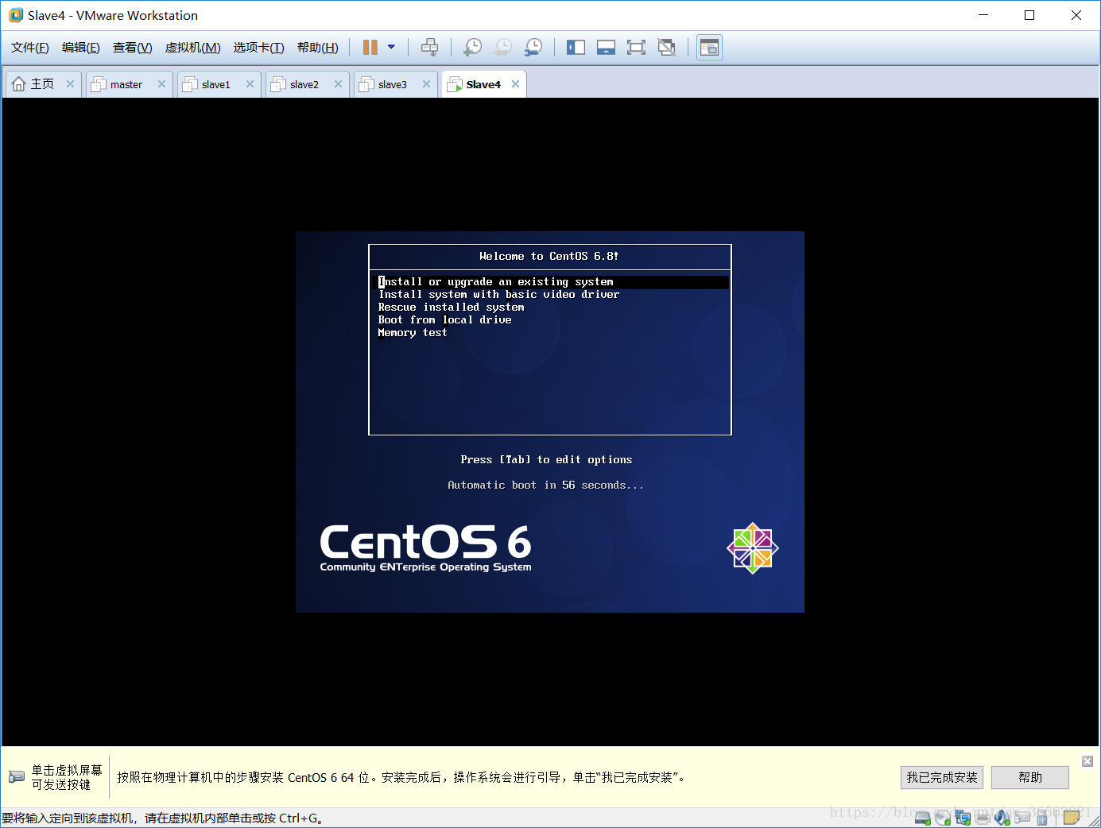
Task: Click 'Automatic boot in 56 seconds' text
Action: (546, 486)
